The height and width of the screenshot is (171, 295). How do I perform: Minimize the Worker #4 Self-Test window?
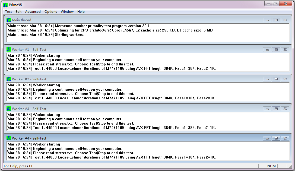(x=267, y=138)
